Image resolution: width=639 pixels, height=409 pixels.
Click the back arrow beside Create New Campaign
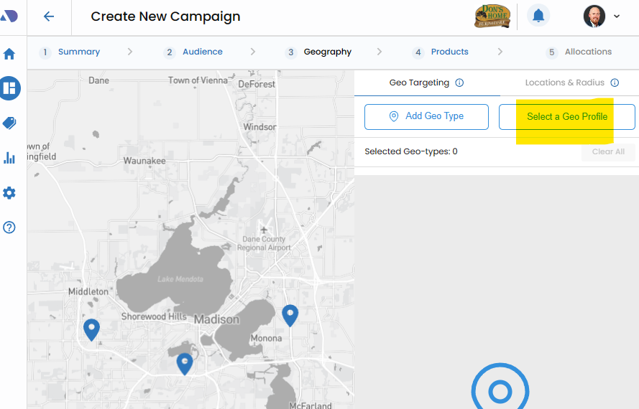(49, 17)
